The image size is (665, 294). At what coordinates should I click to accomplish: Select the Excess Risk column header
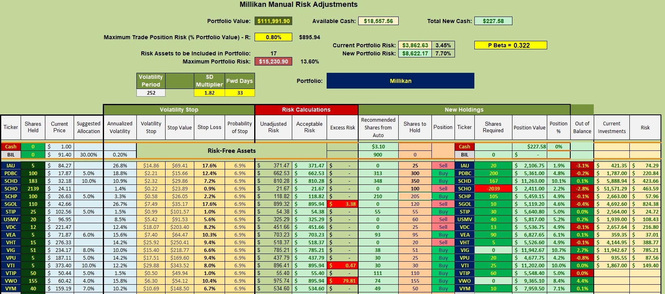342,127
